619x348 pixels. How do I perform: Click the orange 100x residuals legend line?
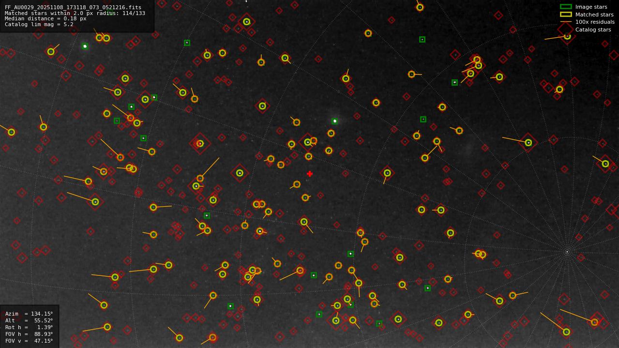pos(566,22)
